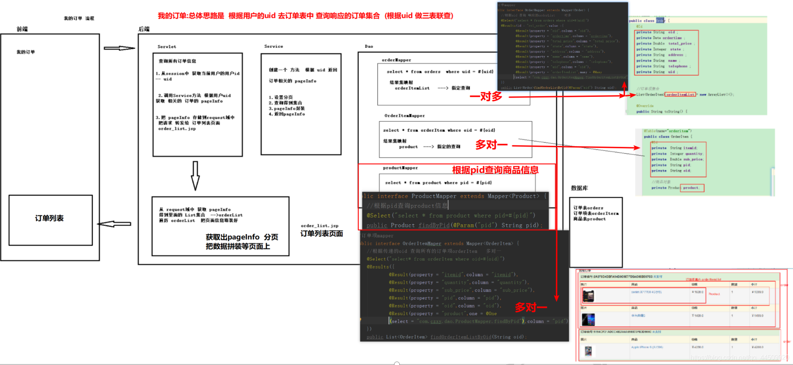Screen dimensions: 793x365
Task: Click '我的订单' inside the front-end box
Action: tap(26, 52)
